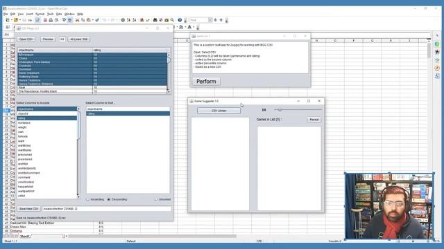Select 'comment' in columns list
The width and height of the screenshot is (444, 249).
point(46,178)
